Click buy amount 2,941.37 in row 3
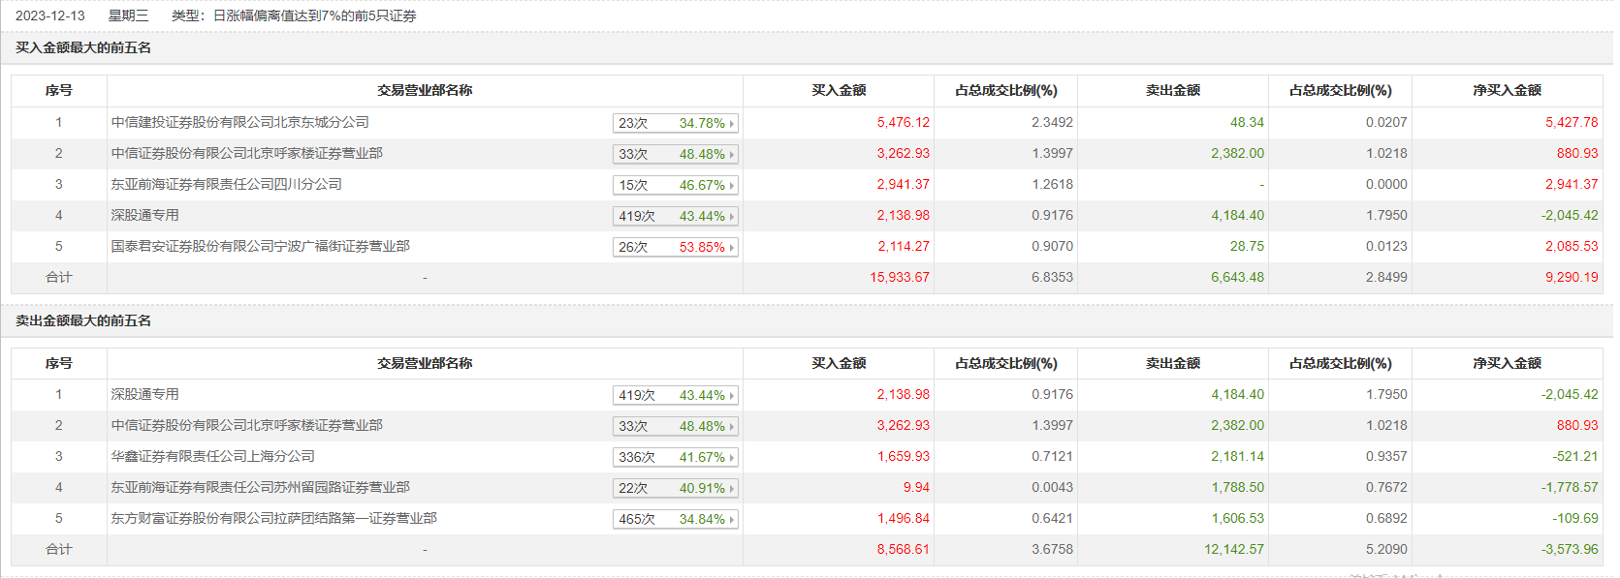 (904, 184)
